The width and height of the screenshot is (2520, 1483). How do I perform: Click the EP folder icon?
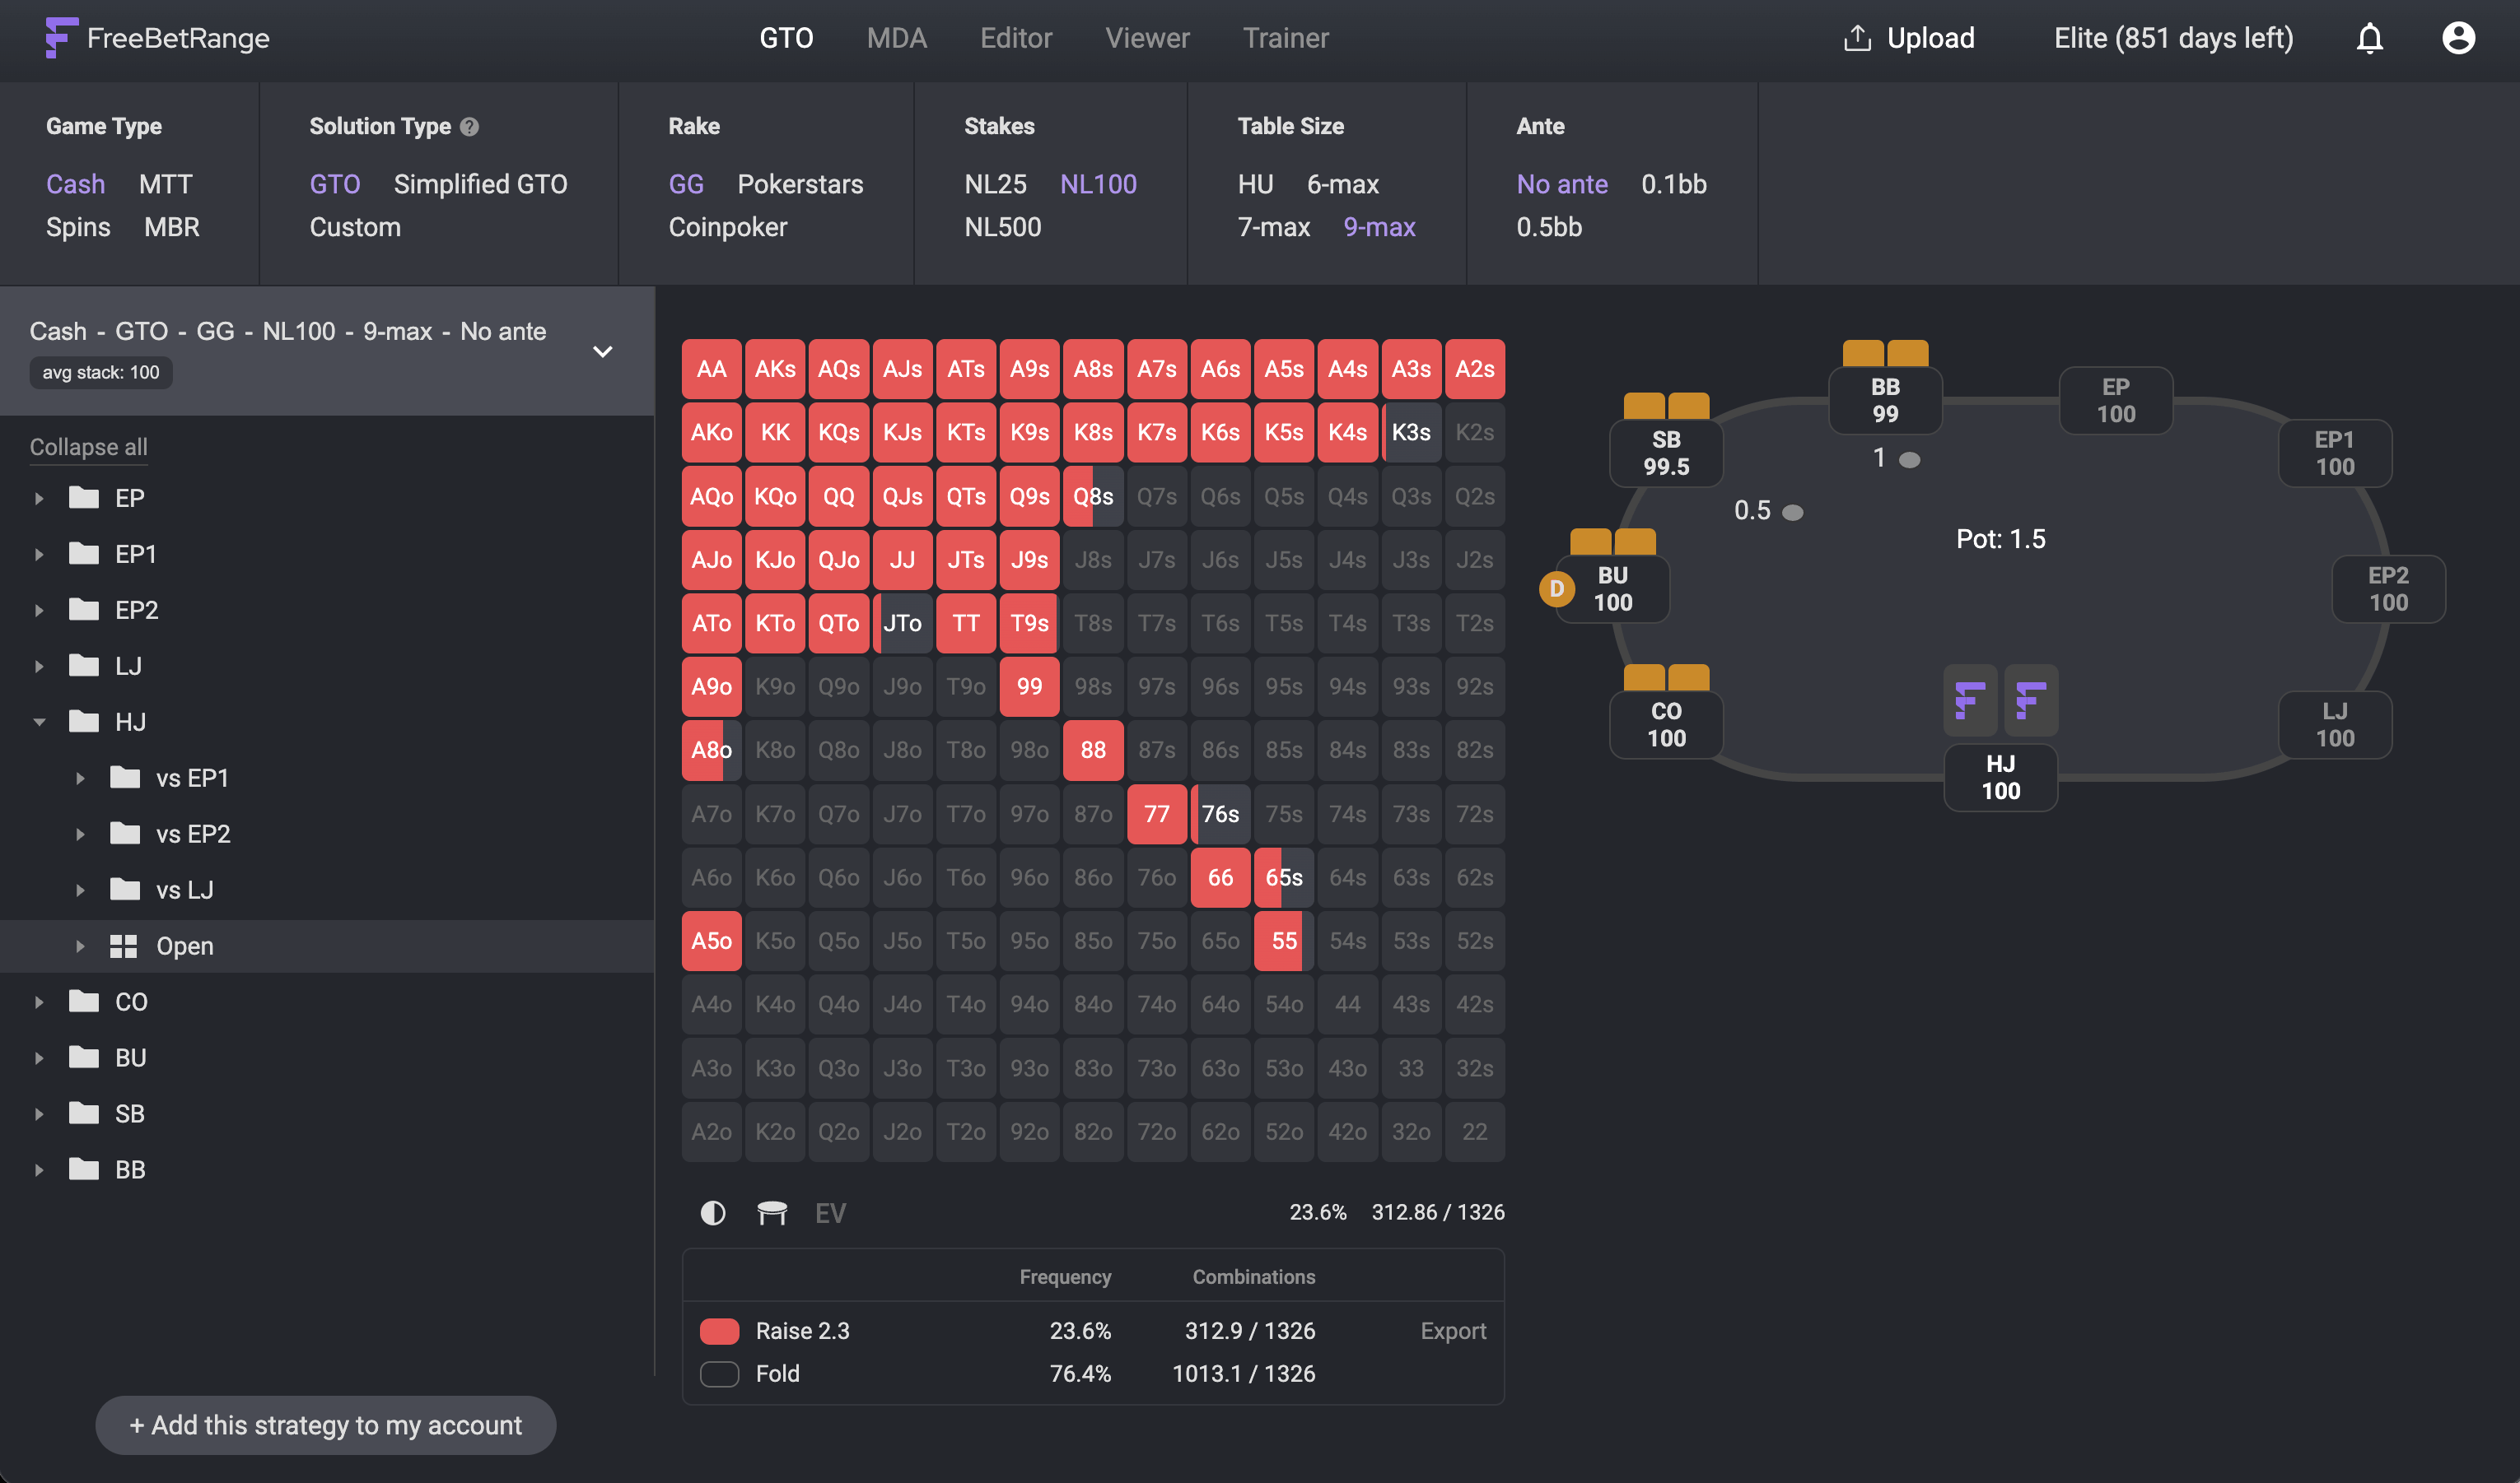(84, 498)
